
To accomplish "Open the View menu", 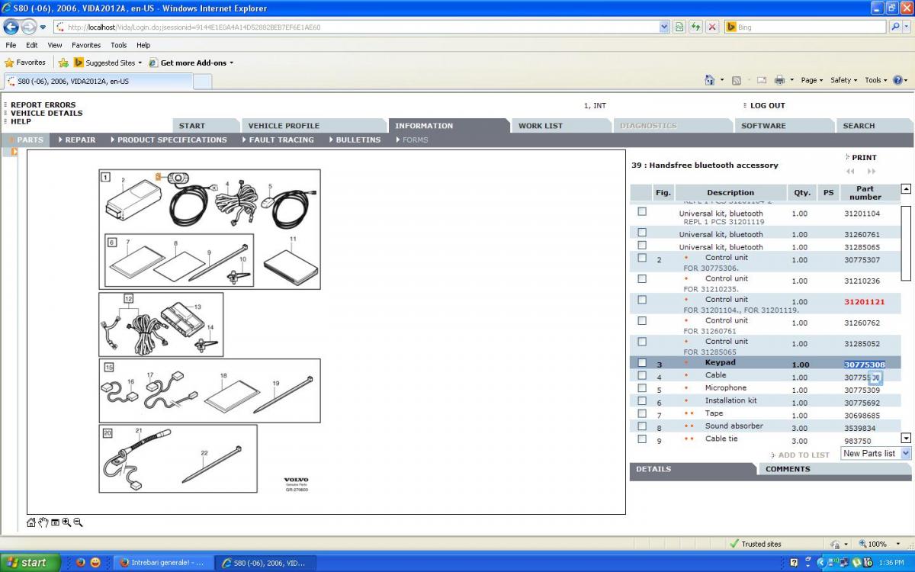I will pos(55,45).
